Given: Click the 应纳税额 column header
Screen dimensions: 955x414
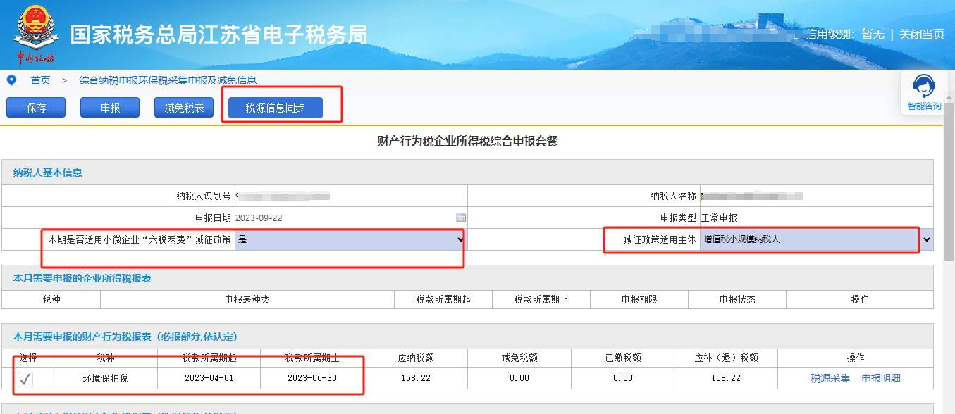Looking at the screenshot, I should coord(415,358).
